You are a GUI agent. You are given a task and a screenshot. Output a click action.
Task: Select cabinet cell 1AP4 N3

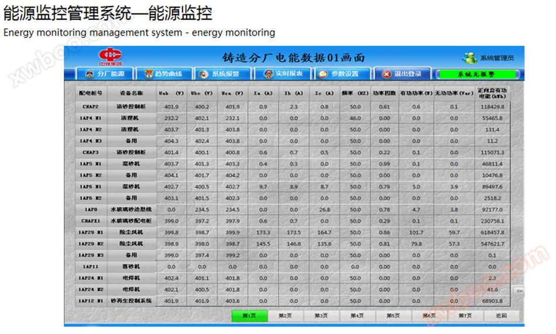coord(91,141)
